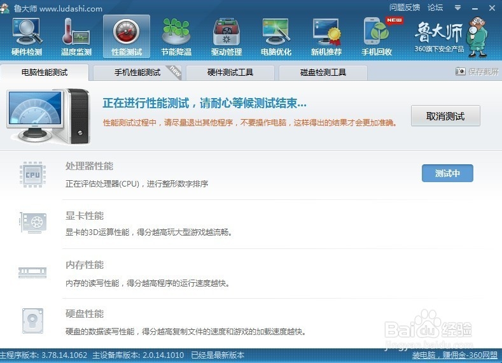The image size is (502, 363).
Task: Open 新机推荐 new PC recommendation
Action: 326,37
